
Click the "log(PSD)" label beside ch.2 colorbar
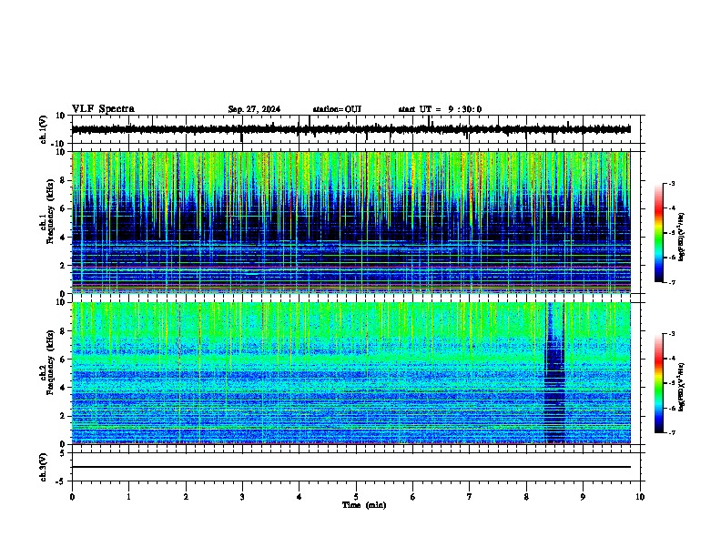681,387
